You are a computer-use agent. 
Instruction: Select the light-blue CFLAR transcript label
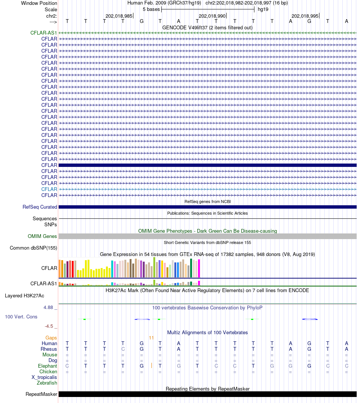coord(49,189)
